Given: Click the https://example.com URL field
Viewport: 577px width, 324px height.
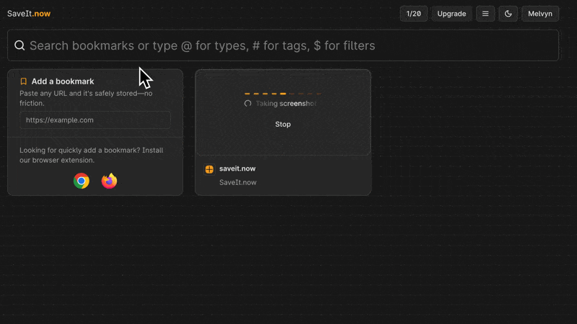Looking at the screenshot, I should pos(95,120).
